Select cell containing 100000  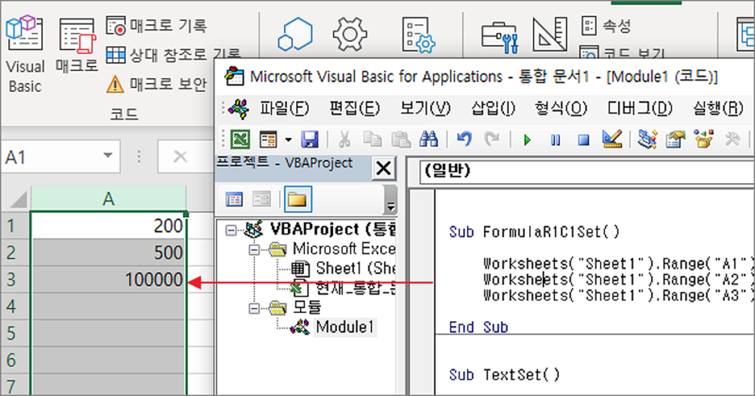108,280
